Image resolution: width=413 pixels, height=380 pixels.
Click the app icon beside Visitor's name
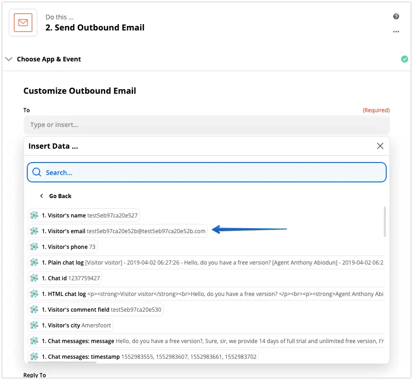click(x=34, y=215)
